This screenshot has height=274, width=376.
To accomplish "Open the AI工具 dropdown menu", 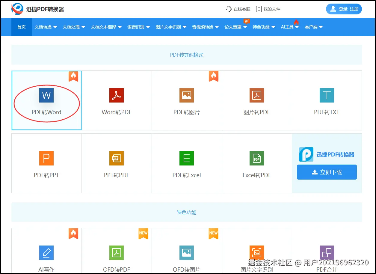I will click(290, 27).
